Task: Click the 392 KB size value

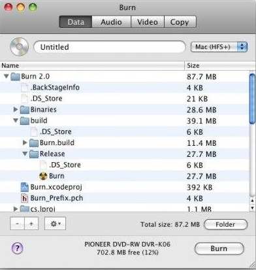Action: coord(199,188)
